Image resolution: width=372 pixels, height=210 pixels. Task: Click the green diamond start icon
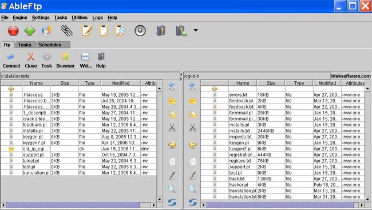(30, 30)
